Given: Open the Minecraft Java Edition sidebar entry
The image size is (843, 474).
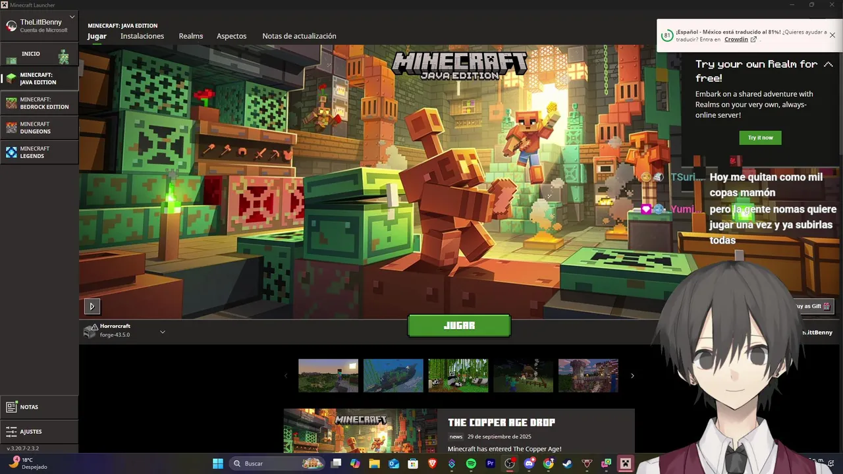Looking at the screenshot, I should [40, 78].
